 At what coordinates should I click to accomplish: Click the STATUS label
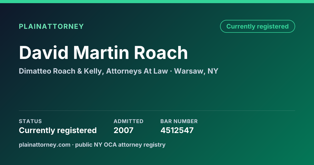pos(30,121)
